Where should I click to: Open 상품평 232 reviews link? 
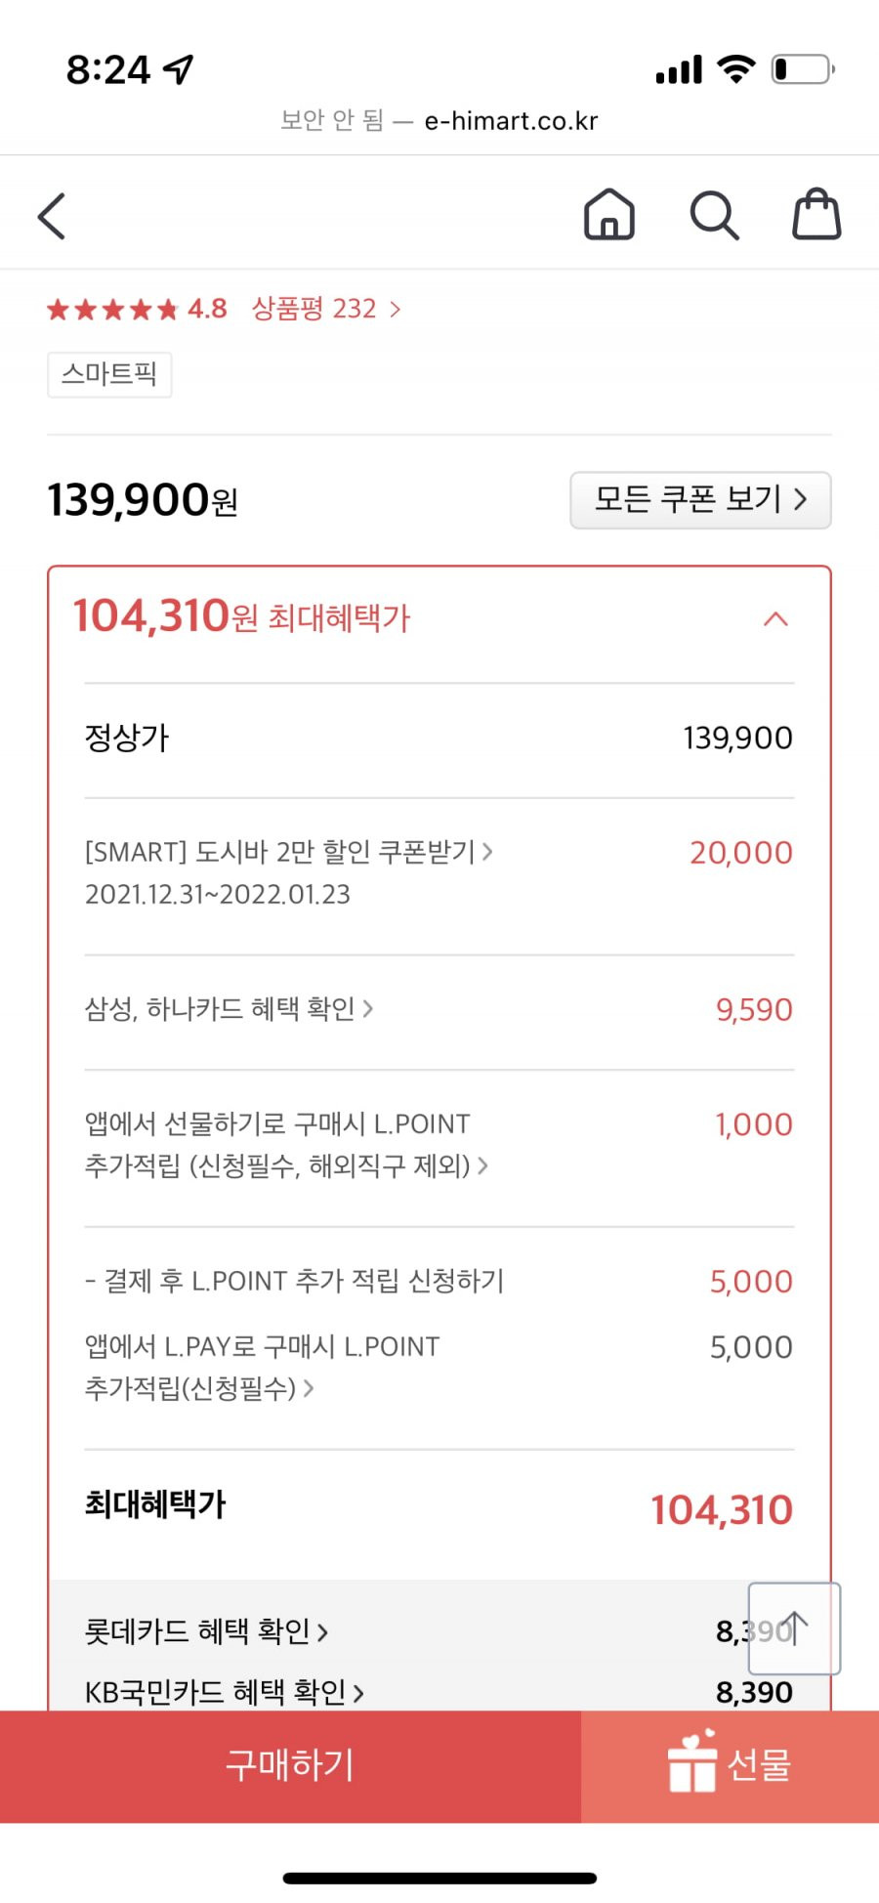[x=326, y=309]
